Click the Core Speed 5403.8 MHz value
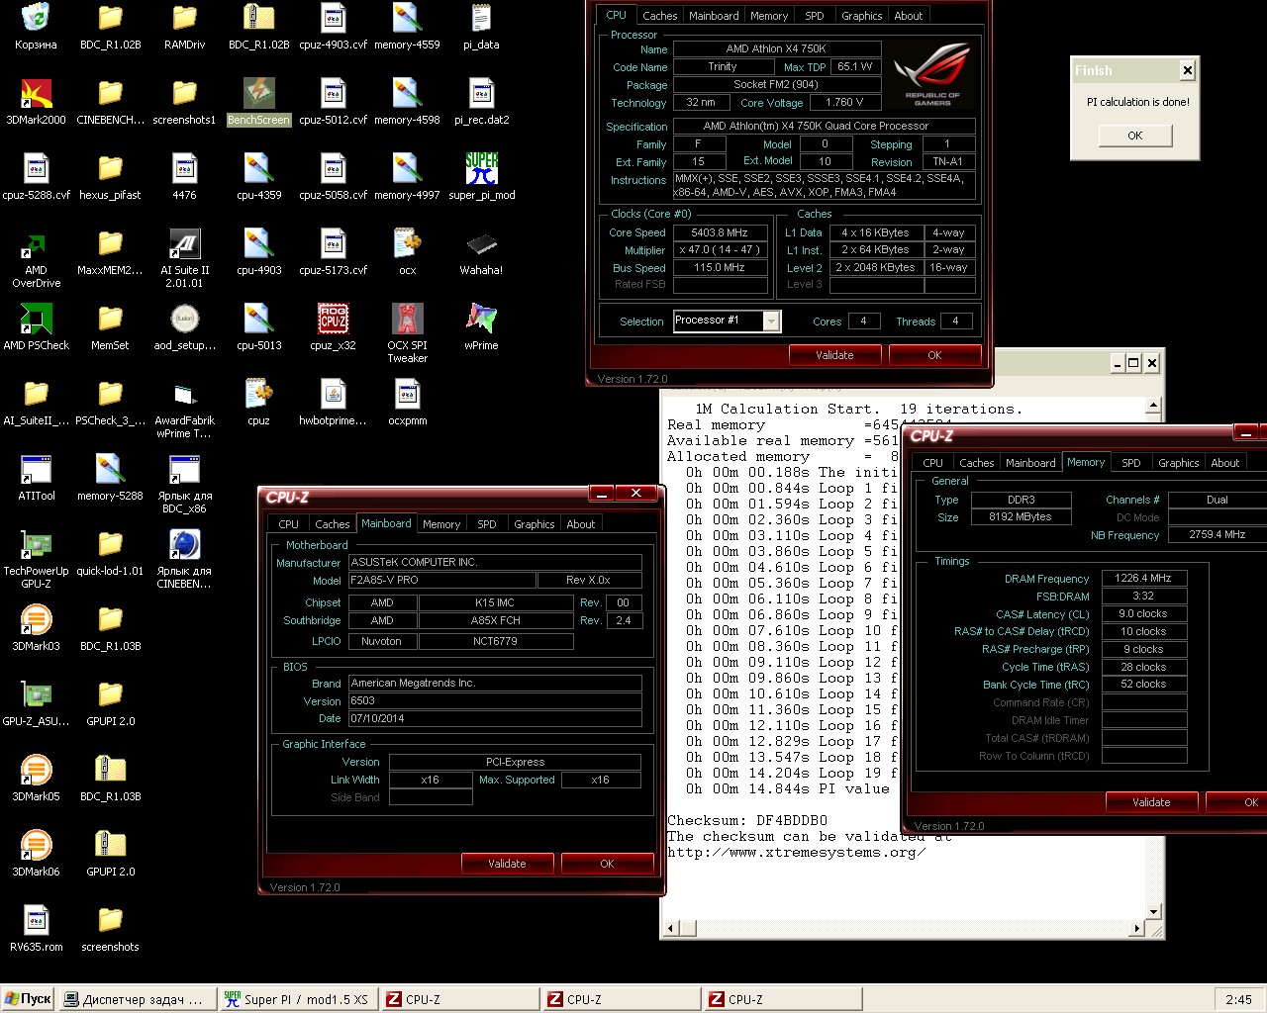The width and height of the screenshot is (1267, 1013). [720, 232]
